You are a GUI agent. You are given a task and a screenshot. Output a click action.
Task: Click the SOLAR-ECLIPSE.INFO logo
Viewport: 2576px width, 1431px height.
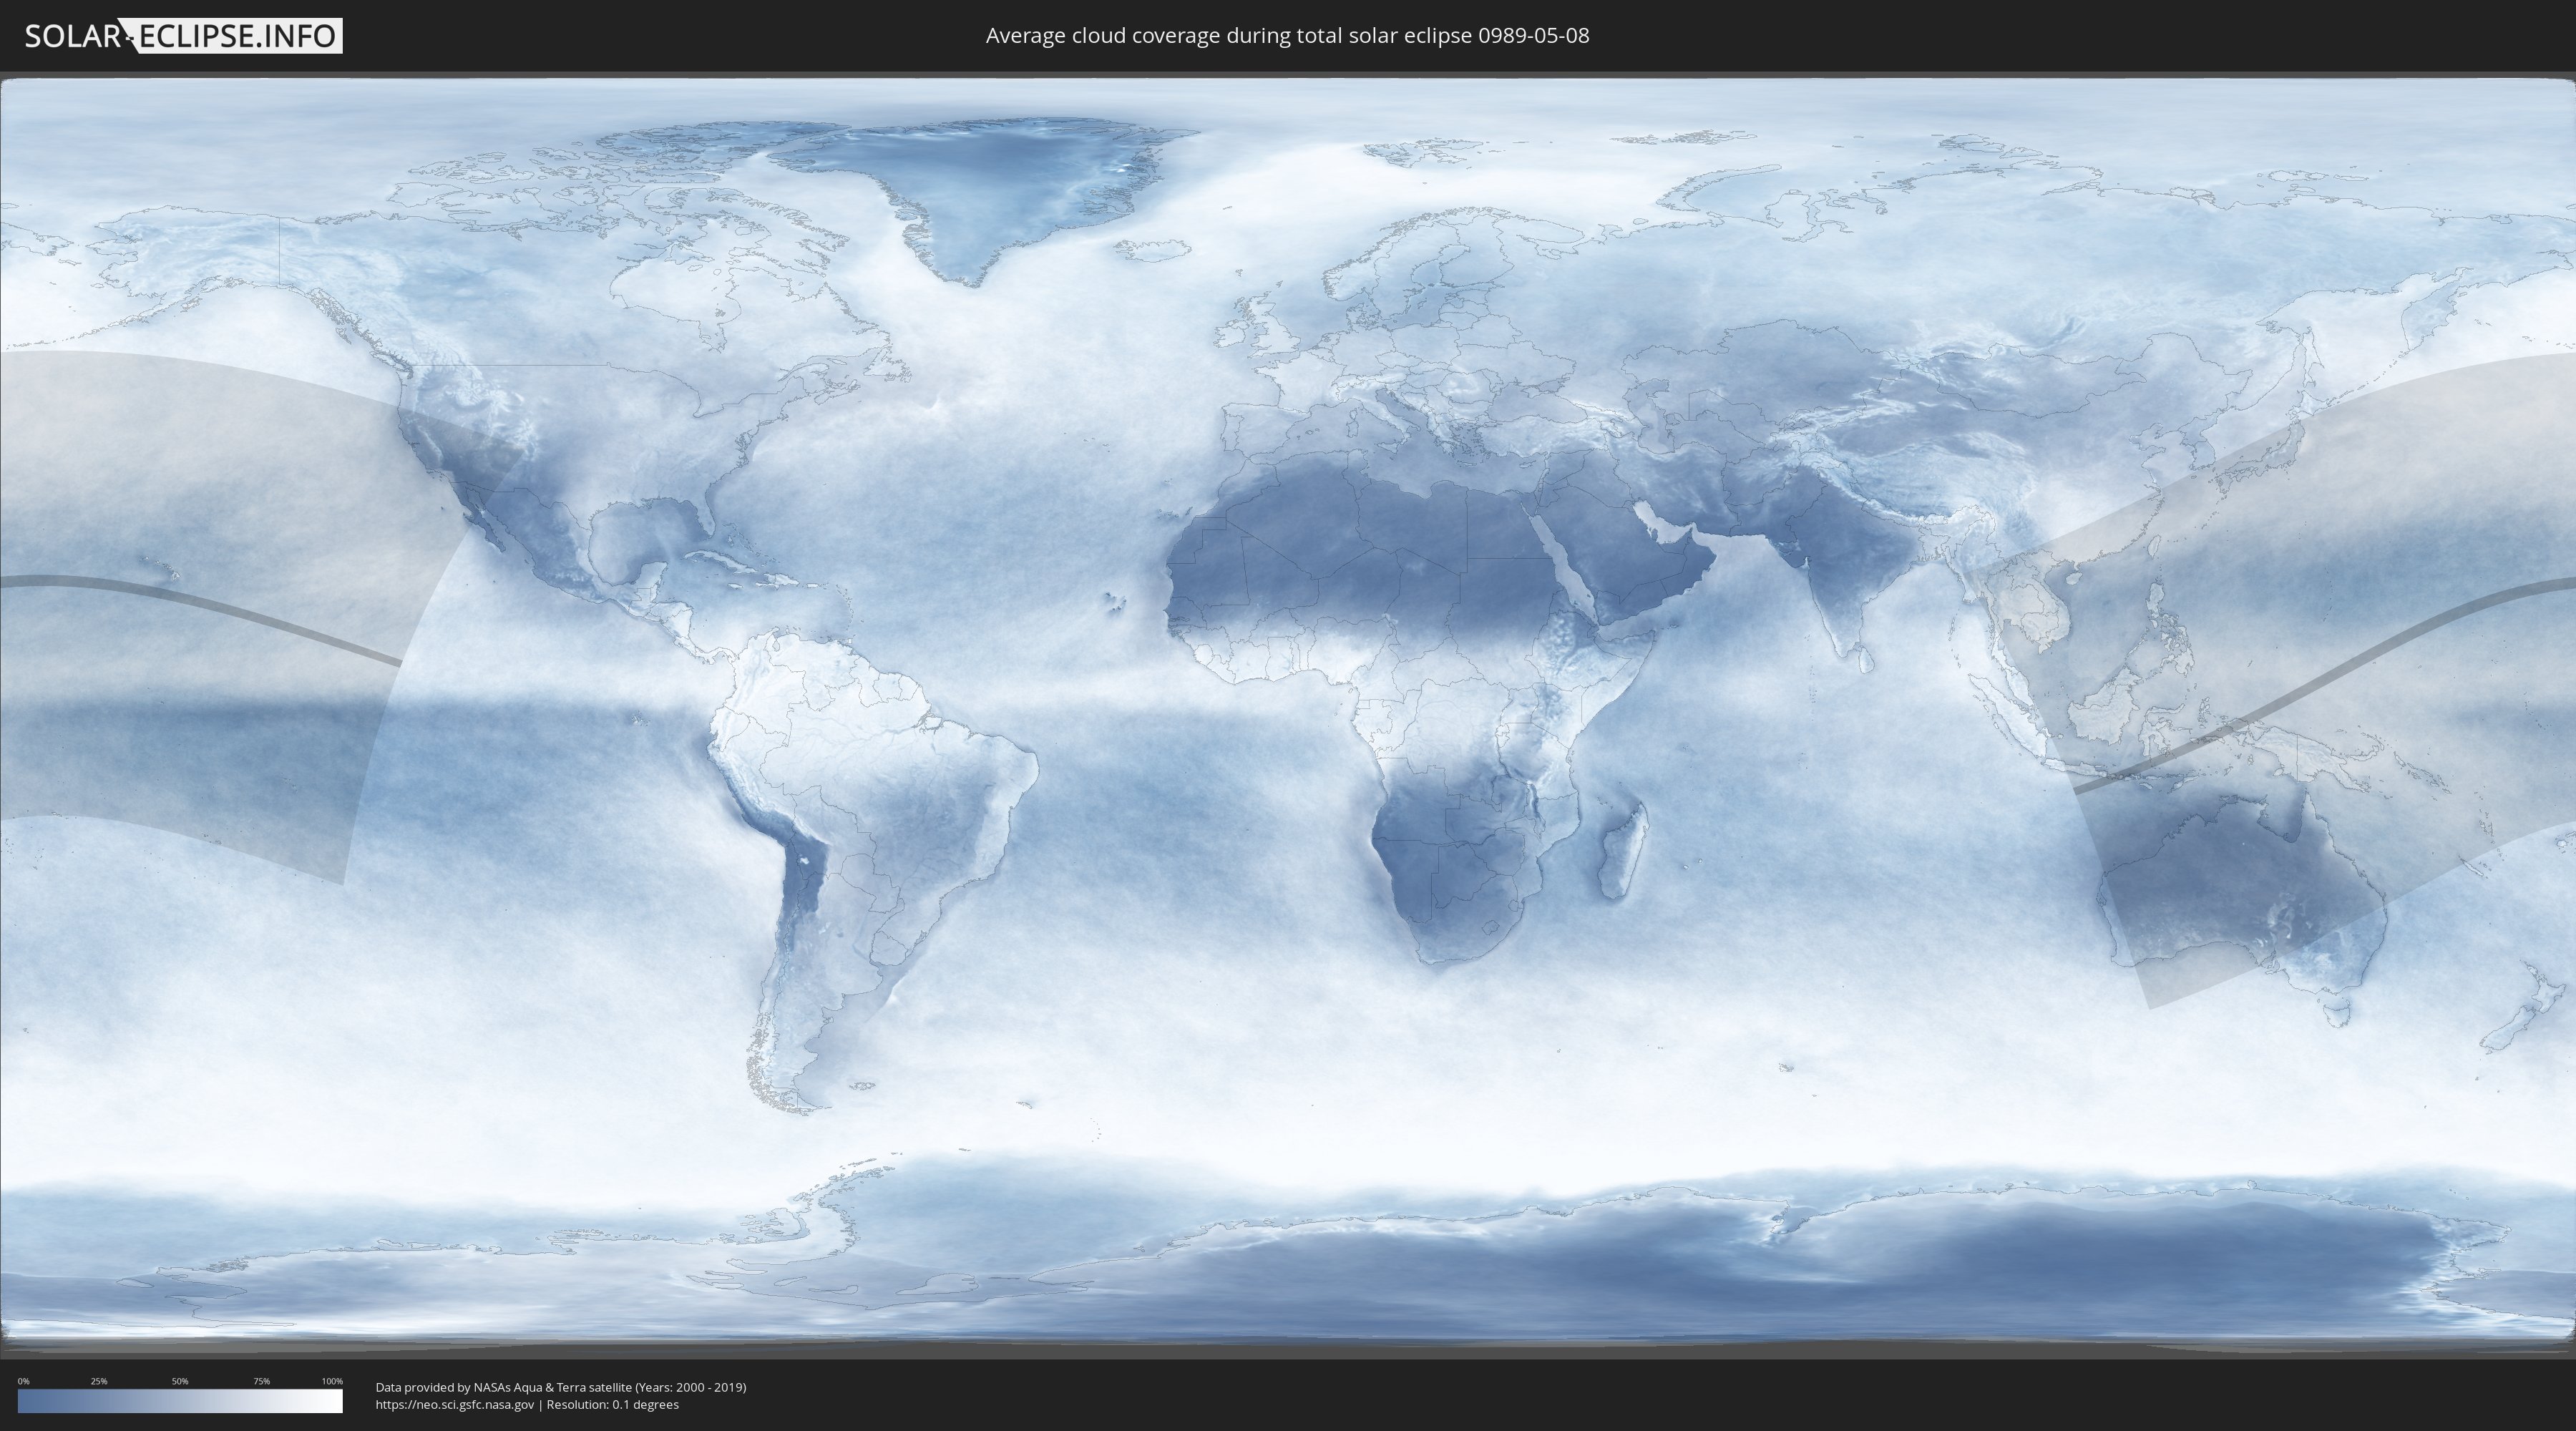[x=183, y=36]
